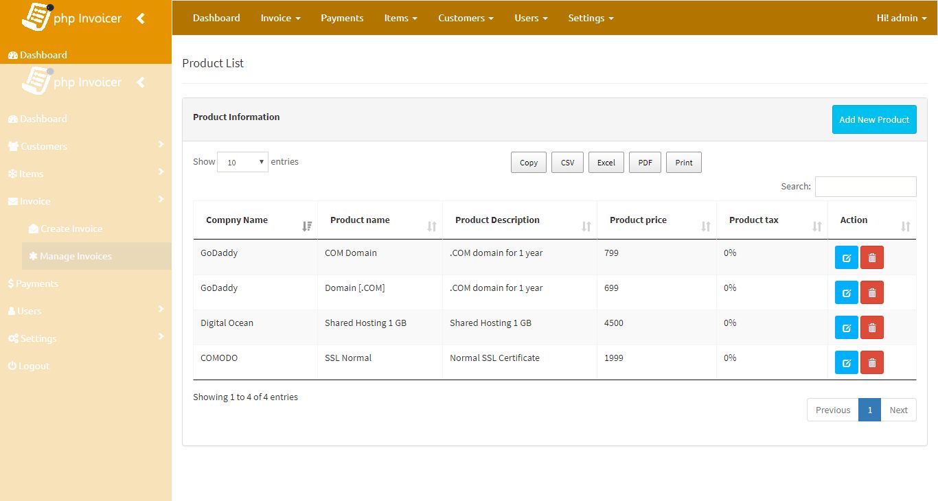Click trash icon for Shared Hosting row
Image resolution: width=938 pixels, height=501 pixels.
(871, 327)
